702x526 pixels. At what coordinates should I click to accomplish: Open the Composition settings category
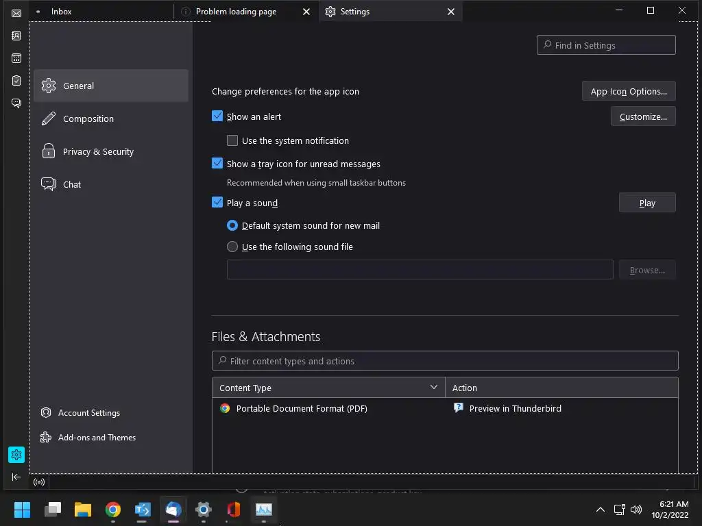tap(110, 118)
